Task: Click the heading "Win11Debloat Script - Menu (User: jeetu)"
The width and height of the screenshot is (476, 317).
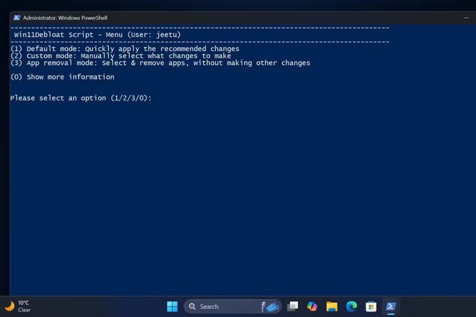Action: 97,34
